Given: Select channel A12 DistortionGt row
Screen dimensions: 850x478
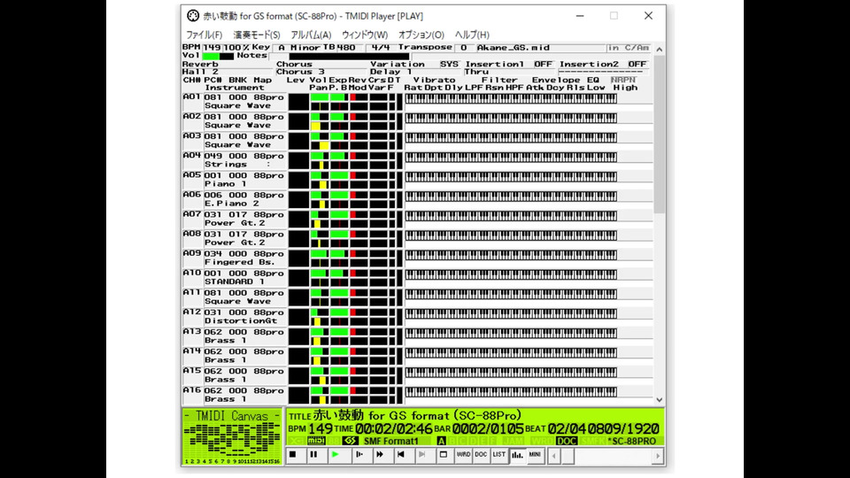Looking at the screenshot, I should (234, 317).
